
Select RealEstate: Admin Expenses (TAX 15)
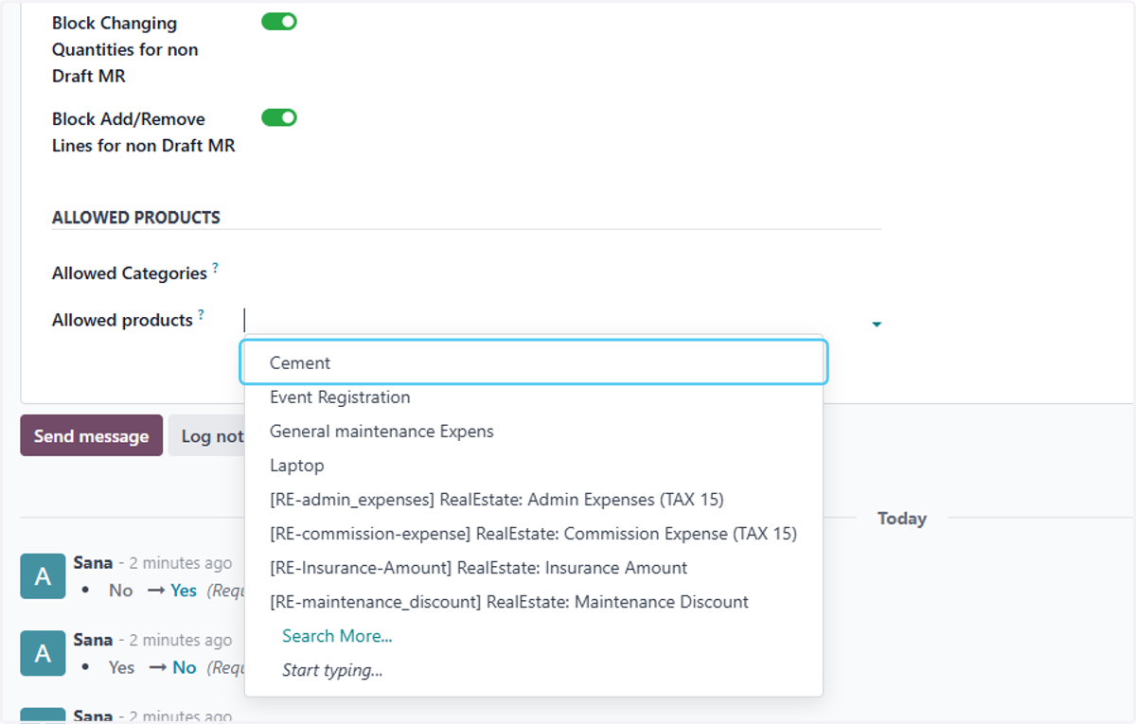[x=534, y=500]
